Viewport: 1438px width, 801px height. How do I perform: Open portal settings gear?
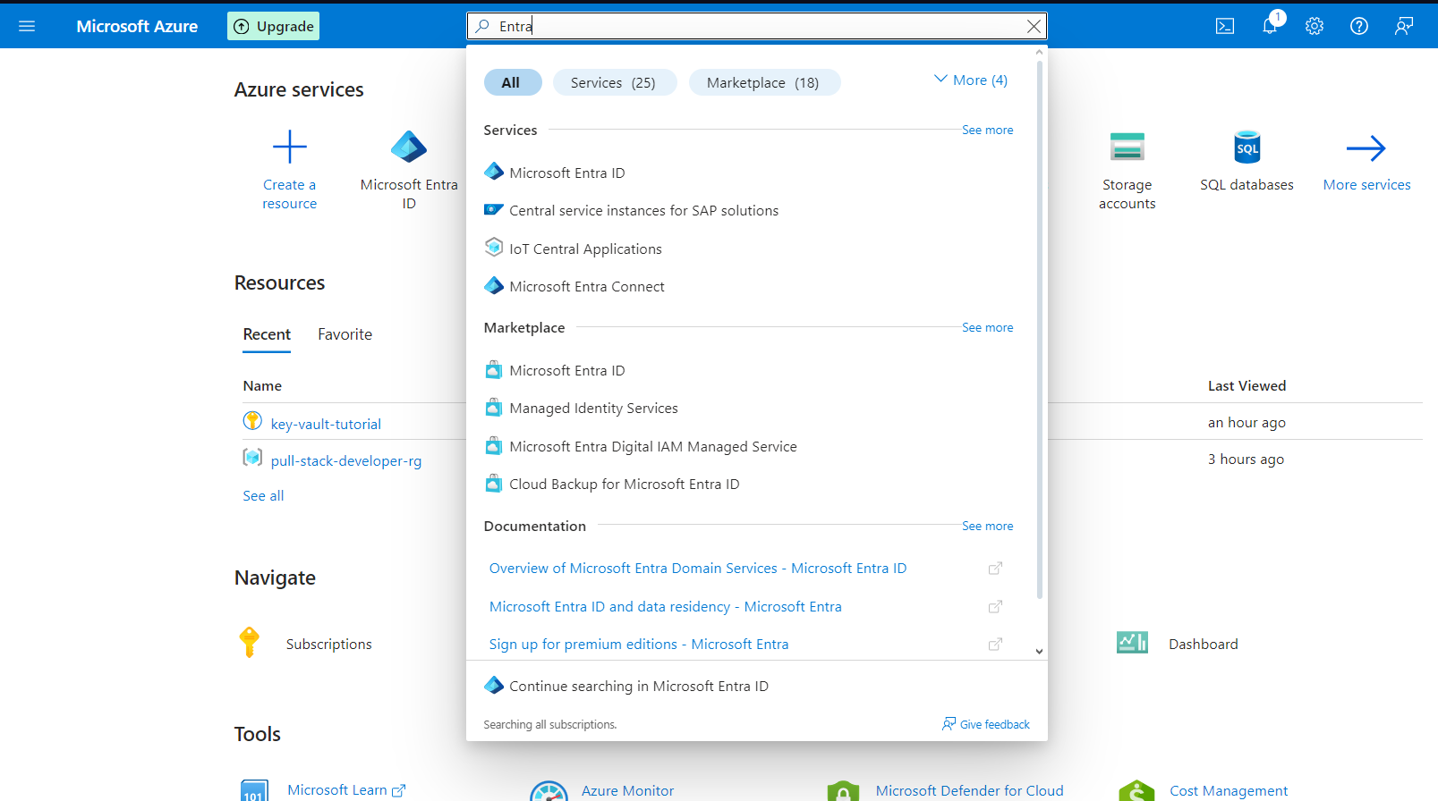click(x=1315, y=26)
